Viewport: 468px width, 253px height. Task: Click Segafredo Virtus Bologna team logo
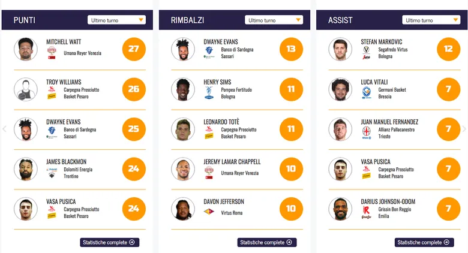tap(367, 53)
